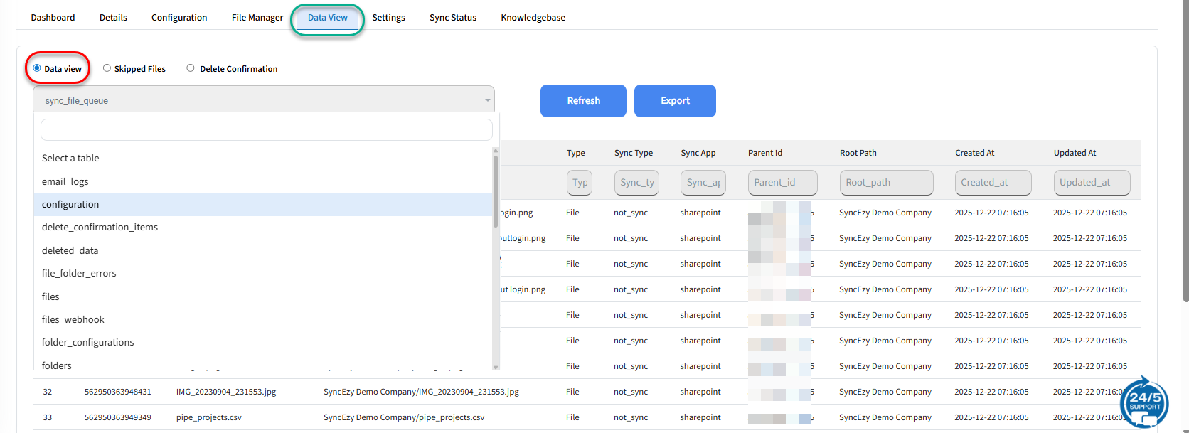Click the Root_path filter field

[x=885, y=183]
